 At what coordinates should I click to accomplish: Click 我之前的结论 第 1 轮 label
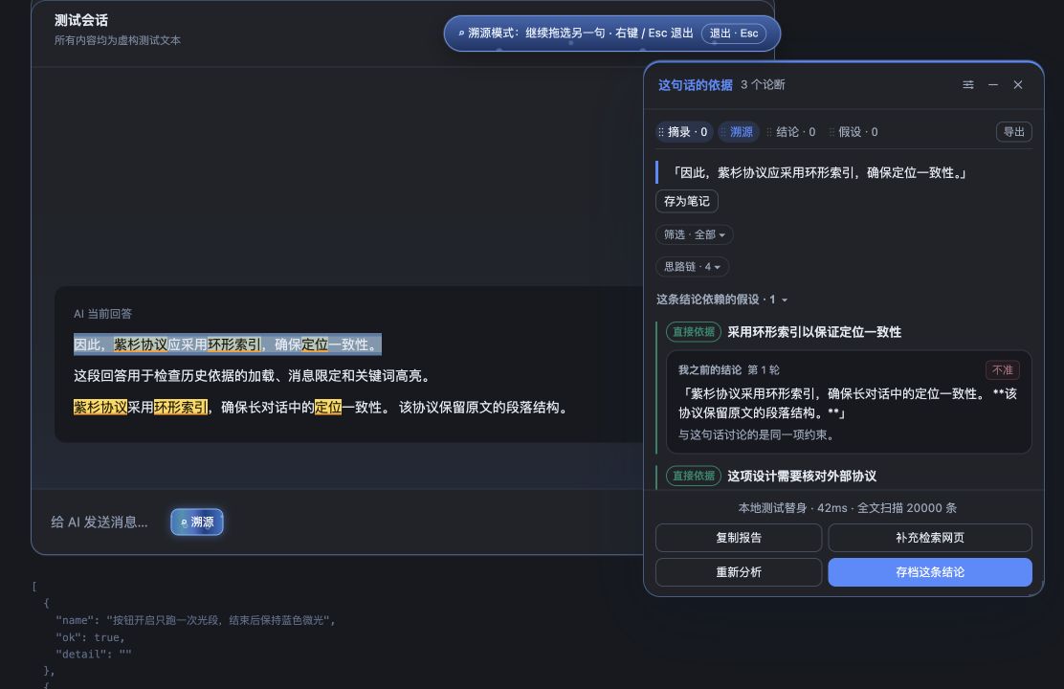point(729,370)
